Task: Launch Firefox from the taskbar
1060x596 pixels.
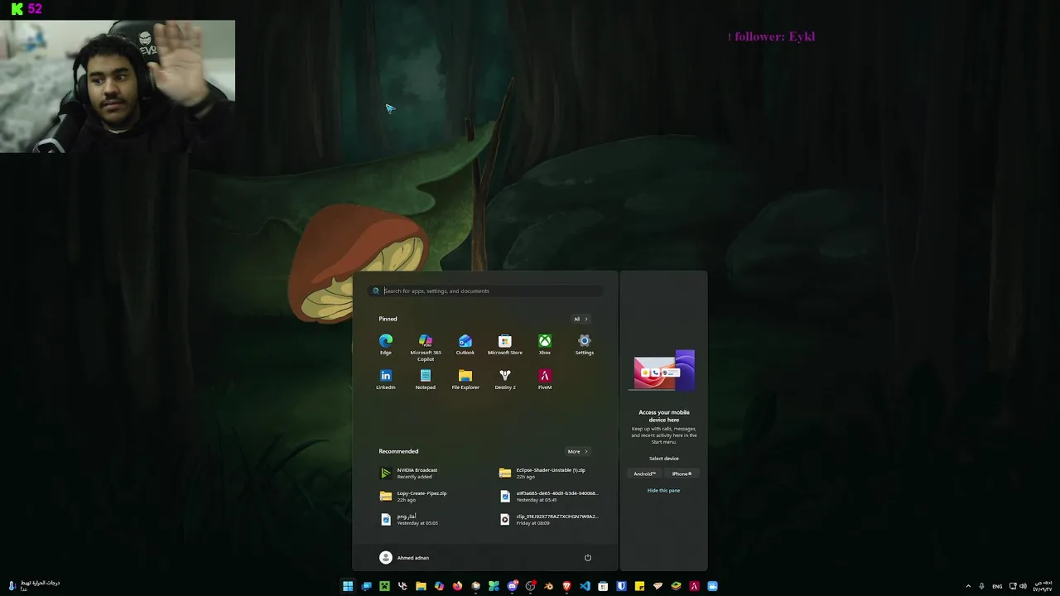Action: [x=457, y=586]
